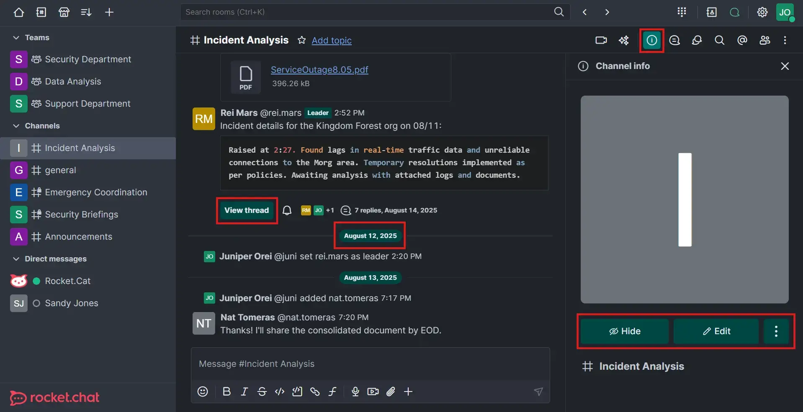Open the Discussions icon in header
The width and height of the screenshot is (803, 412).
point(697,40)
